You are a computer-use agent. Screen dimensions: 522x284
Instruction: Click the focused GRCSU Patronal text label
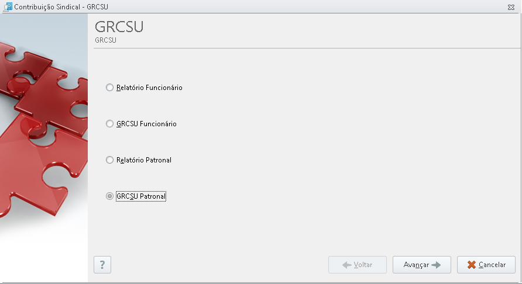point(141,196)
